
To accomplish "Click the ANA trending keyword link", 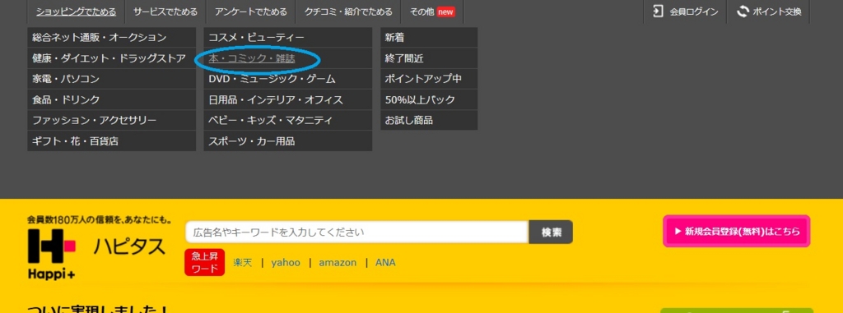I will (385, 263).
